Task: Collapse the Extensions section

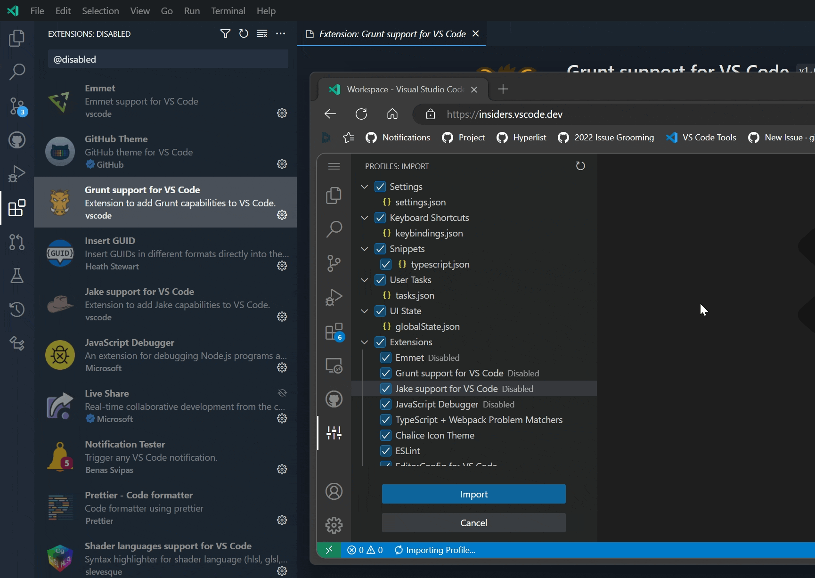Action: (x=364, y=342)
